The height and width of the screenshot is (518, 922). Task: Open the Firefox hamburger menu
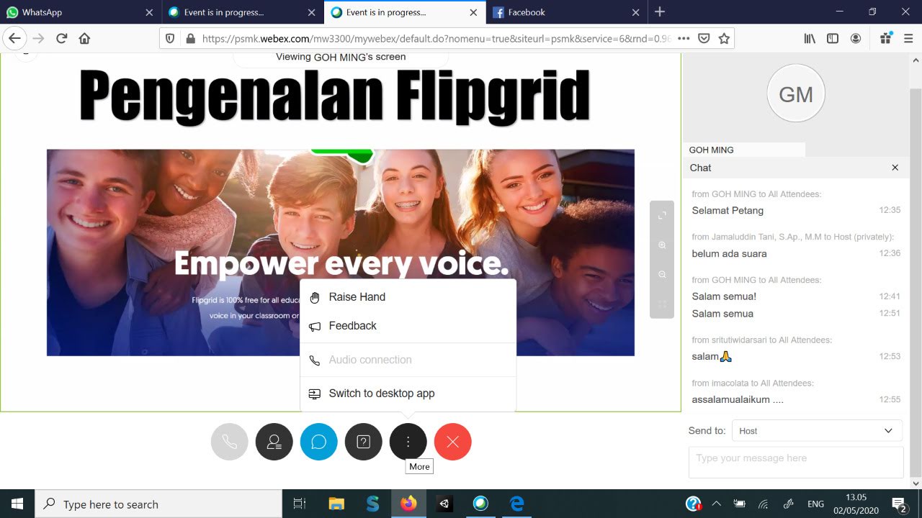[x=908, y=39]
